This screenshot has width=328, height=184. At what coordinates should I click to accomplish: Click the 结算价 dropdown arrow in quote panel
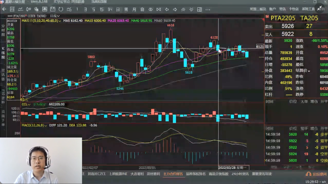click(309, 71)
